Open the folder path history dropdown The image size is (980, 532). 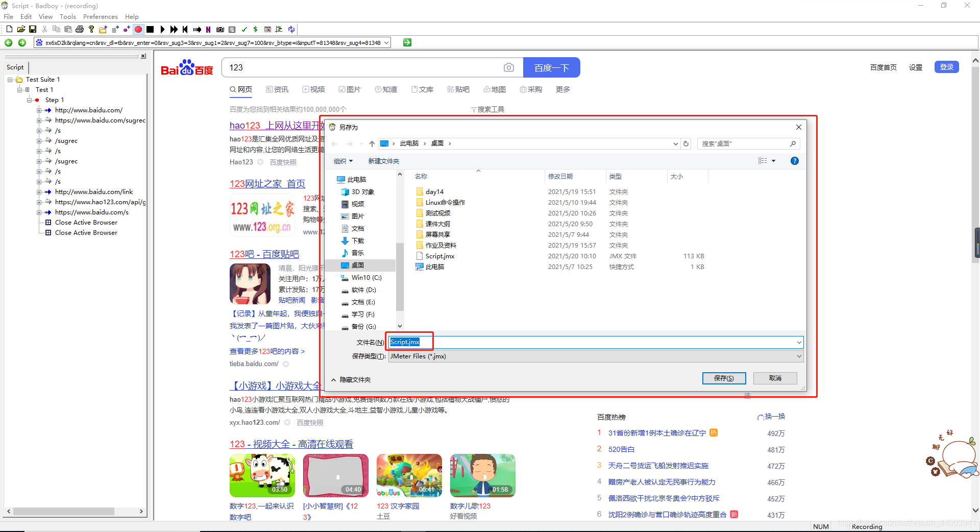coord(675,143)
